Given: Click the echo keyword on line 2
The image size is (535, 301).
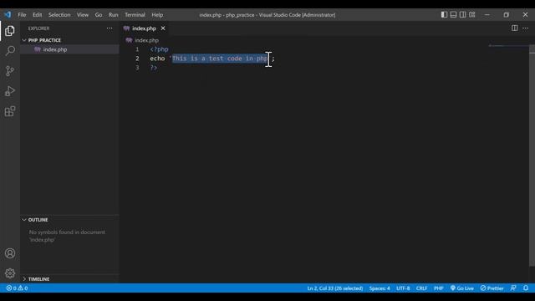Looking at the screenshot, I should click(157, 59).
